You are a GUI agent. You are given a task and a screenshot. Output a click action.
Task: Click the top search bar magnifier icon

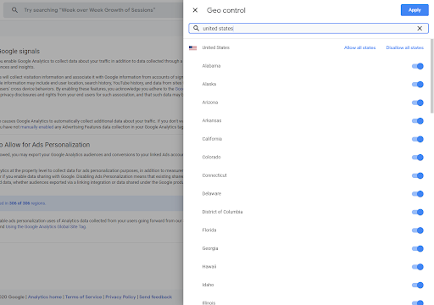coord(14,10)
